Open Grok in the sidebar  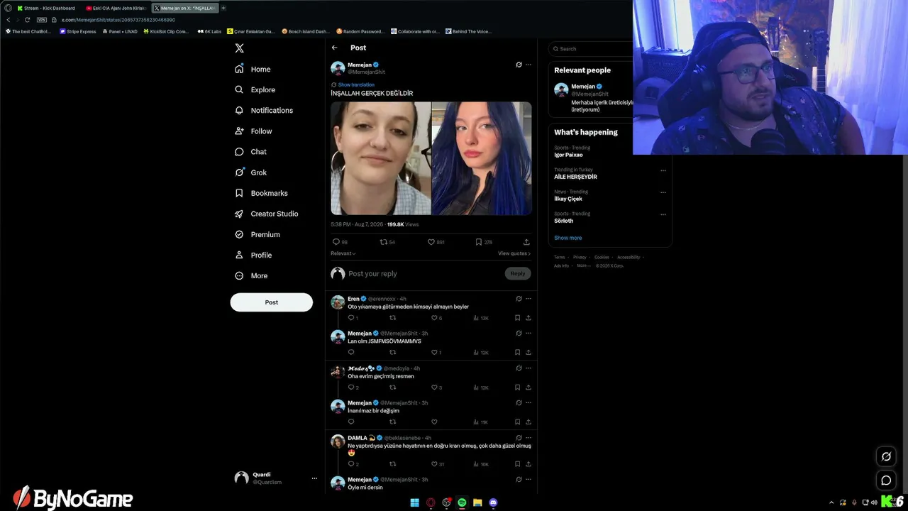pyautogui.click(x=250, y=172)
